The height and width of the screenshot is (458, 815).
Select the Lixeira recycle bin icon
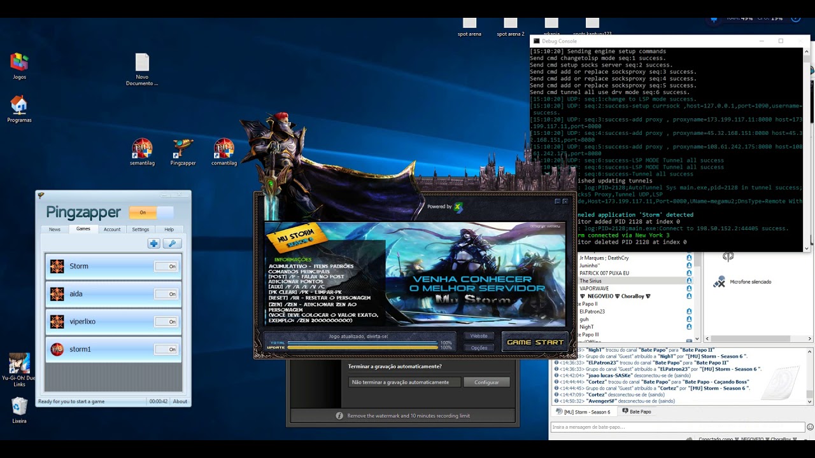point(19,410)
